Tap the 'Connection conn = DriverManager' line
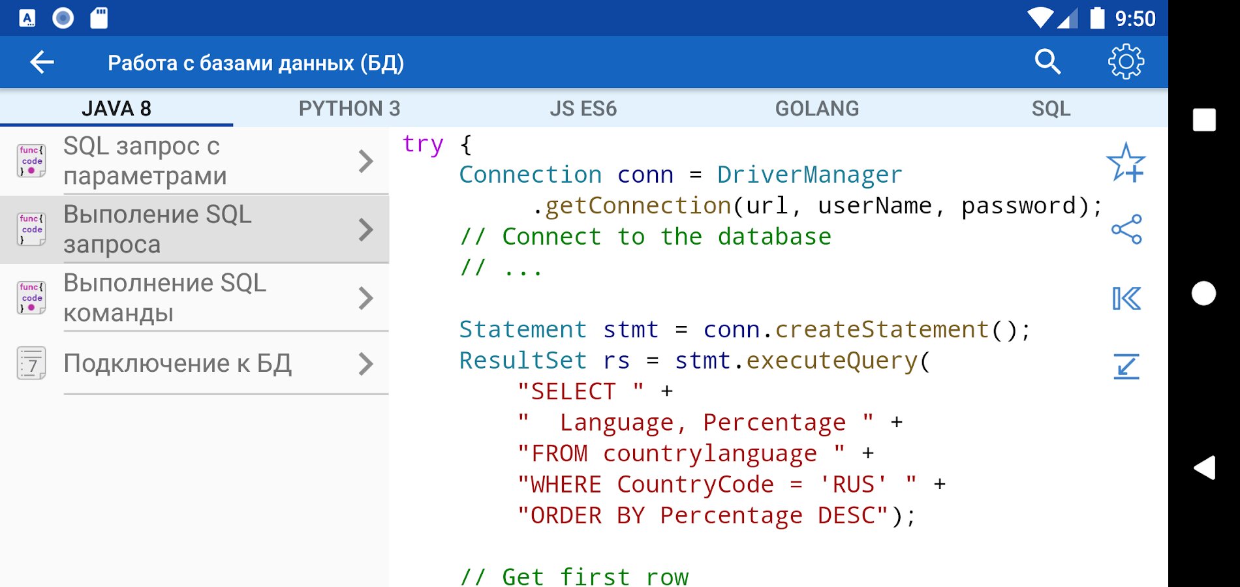Image resolution: width=1240 pixels, height=587 pixels. tap(681, 175)
